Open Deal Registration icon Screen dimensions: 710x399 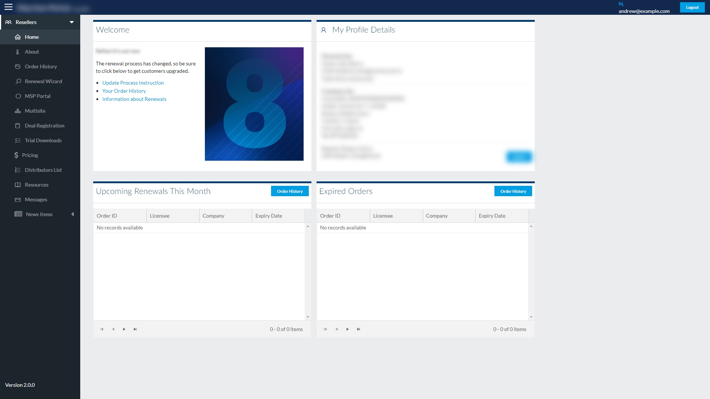[17, 126]
